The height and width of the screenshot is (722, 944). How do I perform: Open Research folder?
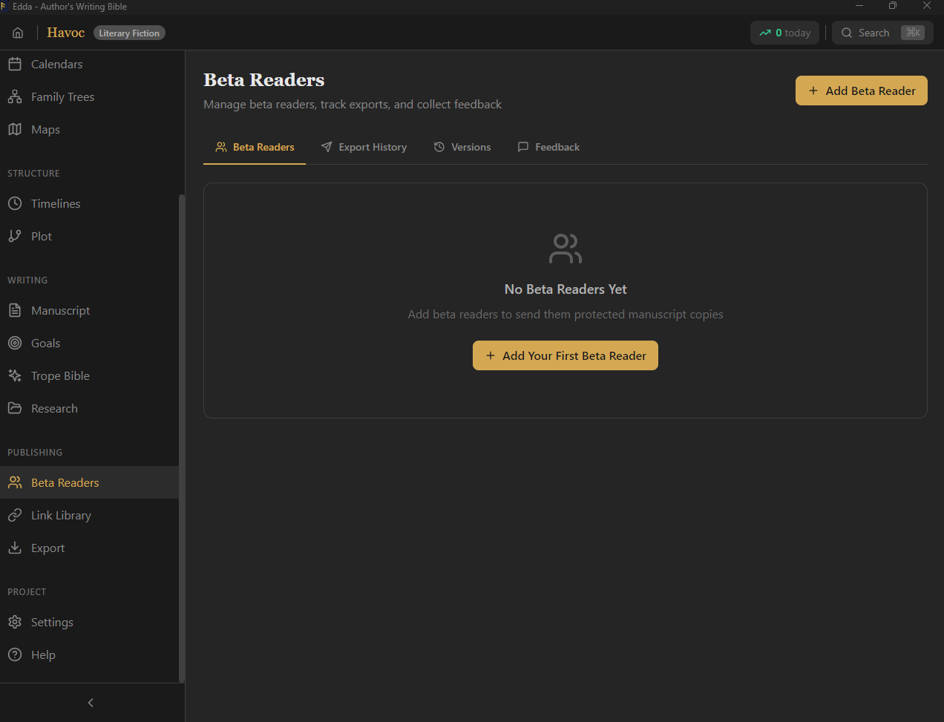click(89, 409)
